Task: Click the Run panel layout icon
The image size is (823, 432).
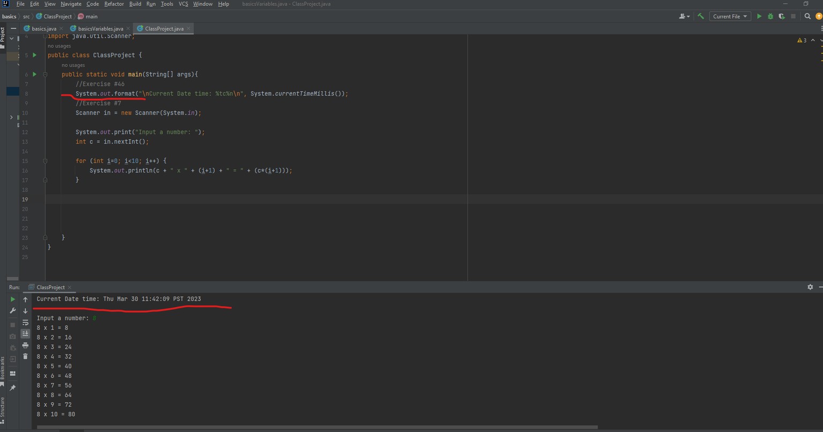Action: click(13, 373)
